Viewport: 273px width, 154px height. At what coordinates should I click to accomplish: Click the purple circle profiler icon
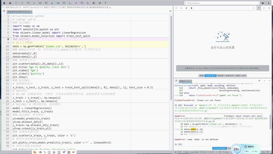(76, 3)
